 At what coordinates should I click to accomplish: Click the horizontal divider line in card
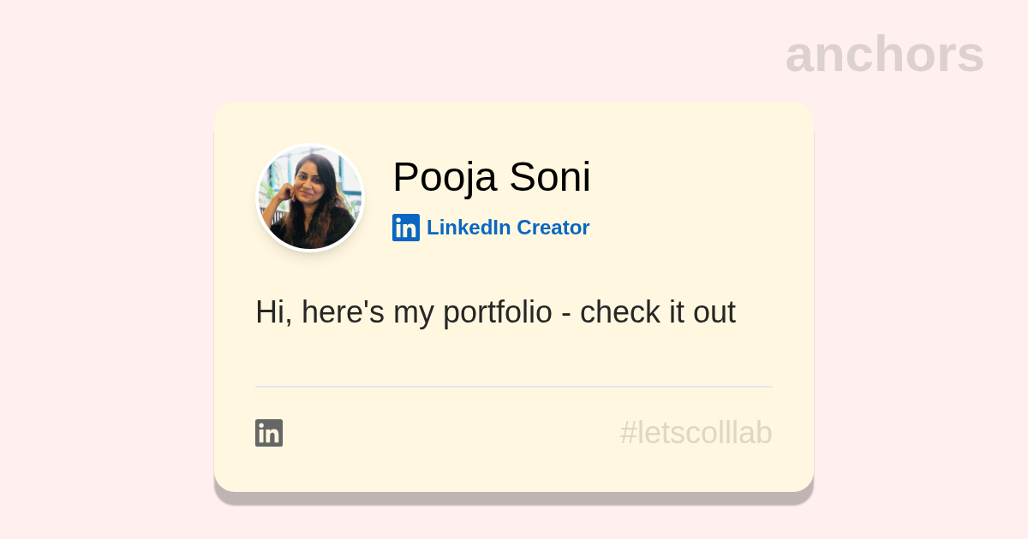pos(514,387)
